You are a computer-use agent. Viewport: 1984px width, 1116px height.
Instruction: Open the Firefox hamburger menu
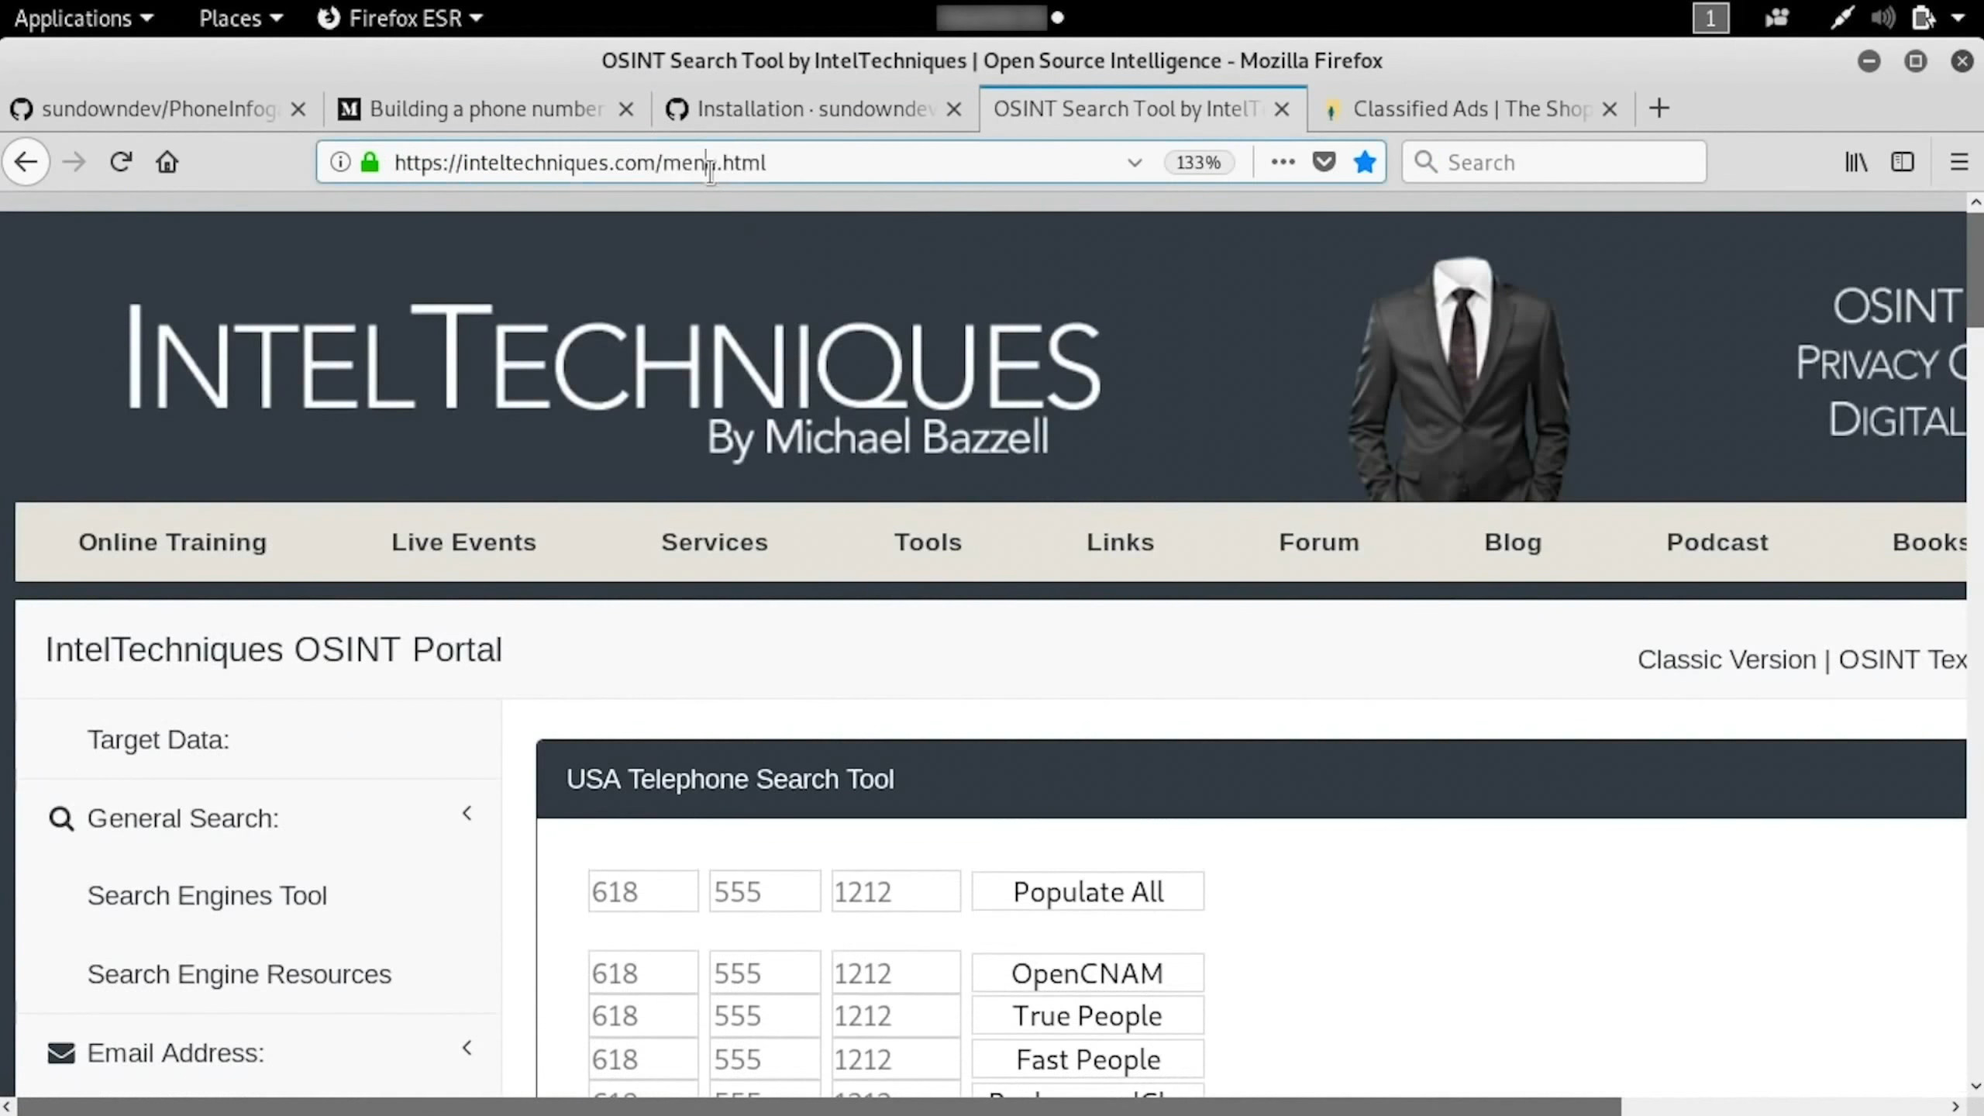(x=1959, y=162)
